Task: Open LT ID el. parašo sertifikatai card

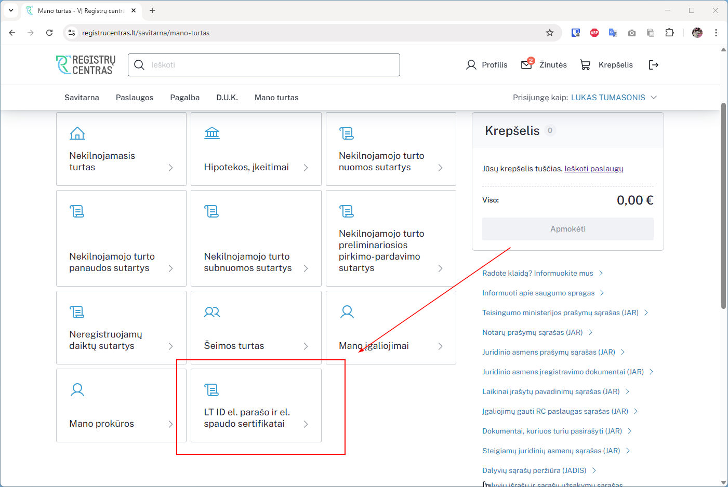Action: 256,405
